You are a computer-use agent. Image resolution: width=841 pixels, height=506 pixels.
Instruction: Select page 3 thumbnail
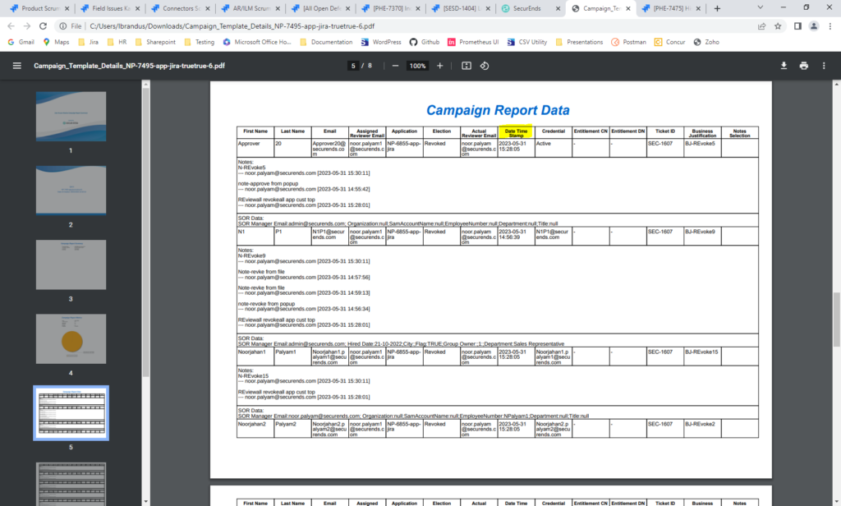click(x=71, y=264)
